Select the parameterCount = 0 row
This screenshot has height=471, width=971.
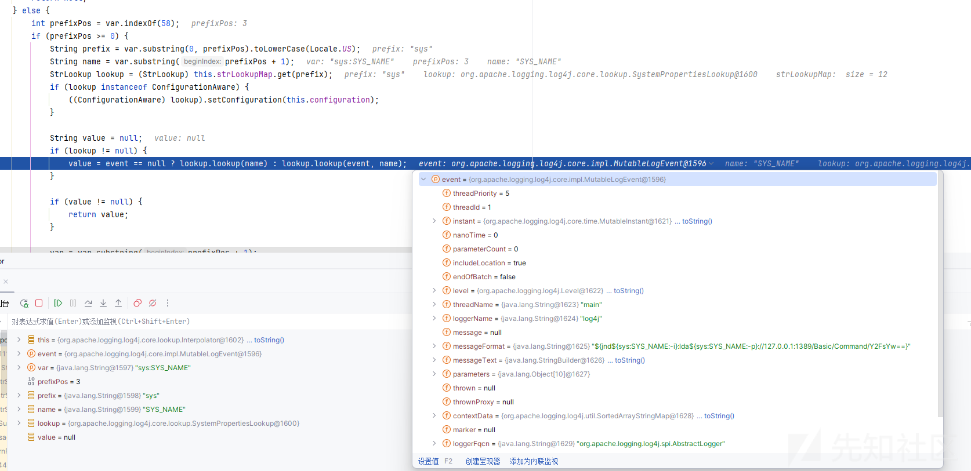(x=677, y=249)
